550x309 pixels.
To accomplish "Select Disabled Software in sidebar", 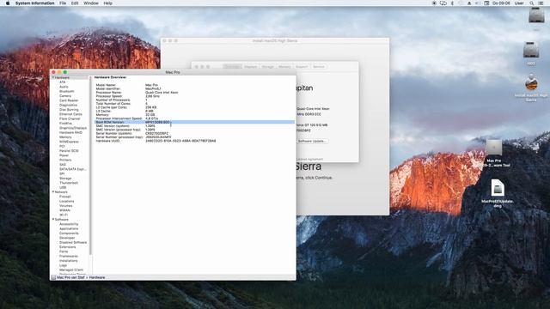I will pyautogui.click(x=73, y=242).
